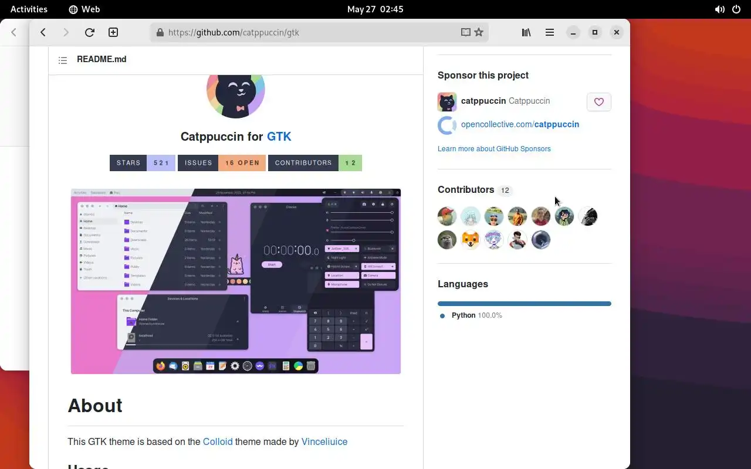The image size is (751, 469).
Task: Open third contributor avatar in top row
Action: [494, 216]
